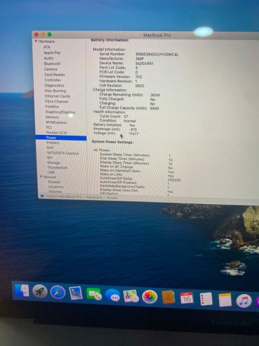Select ATA in the sidebar
The image size is (259, 346).
47,47
